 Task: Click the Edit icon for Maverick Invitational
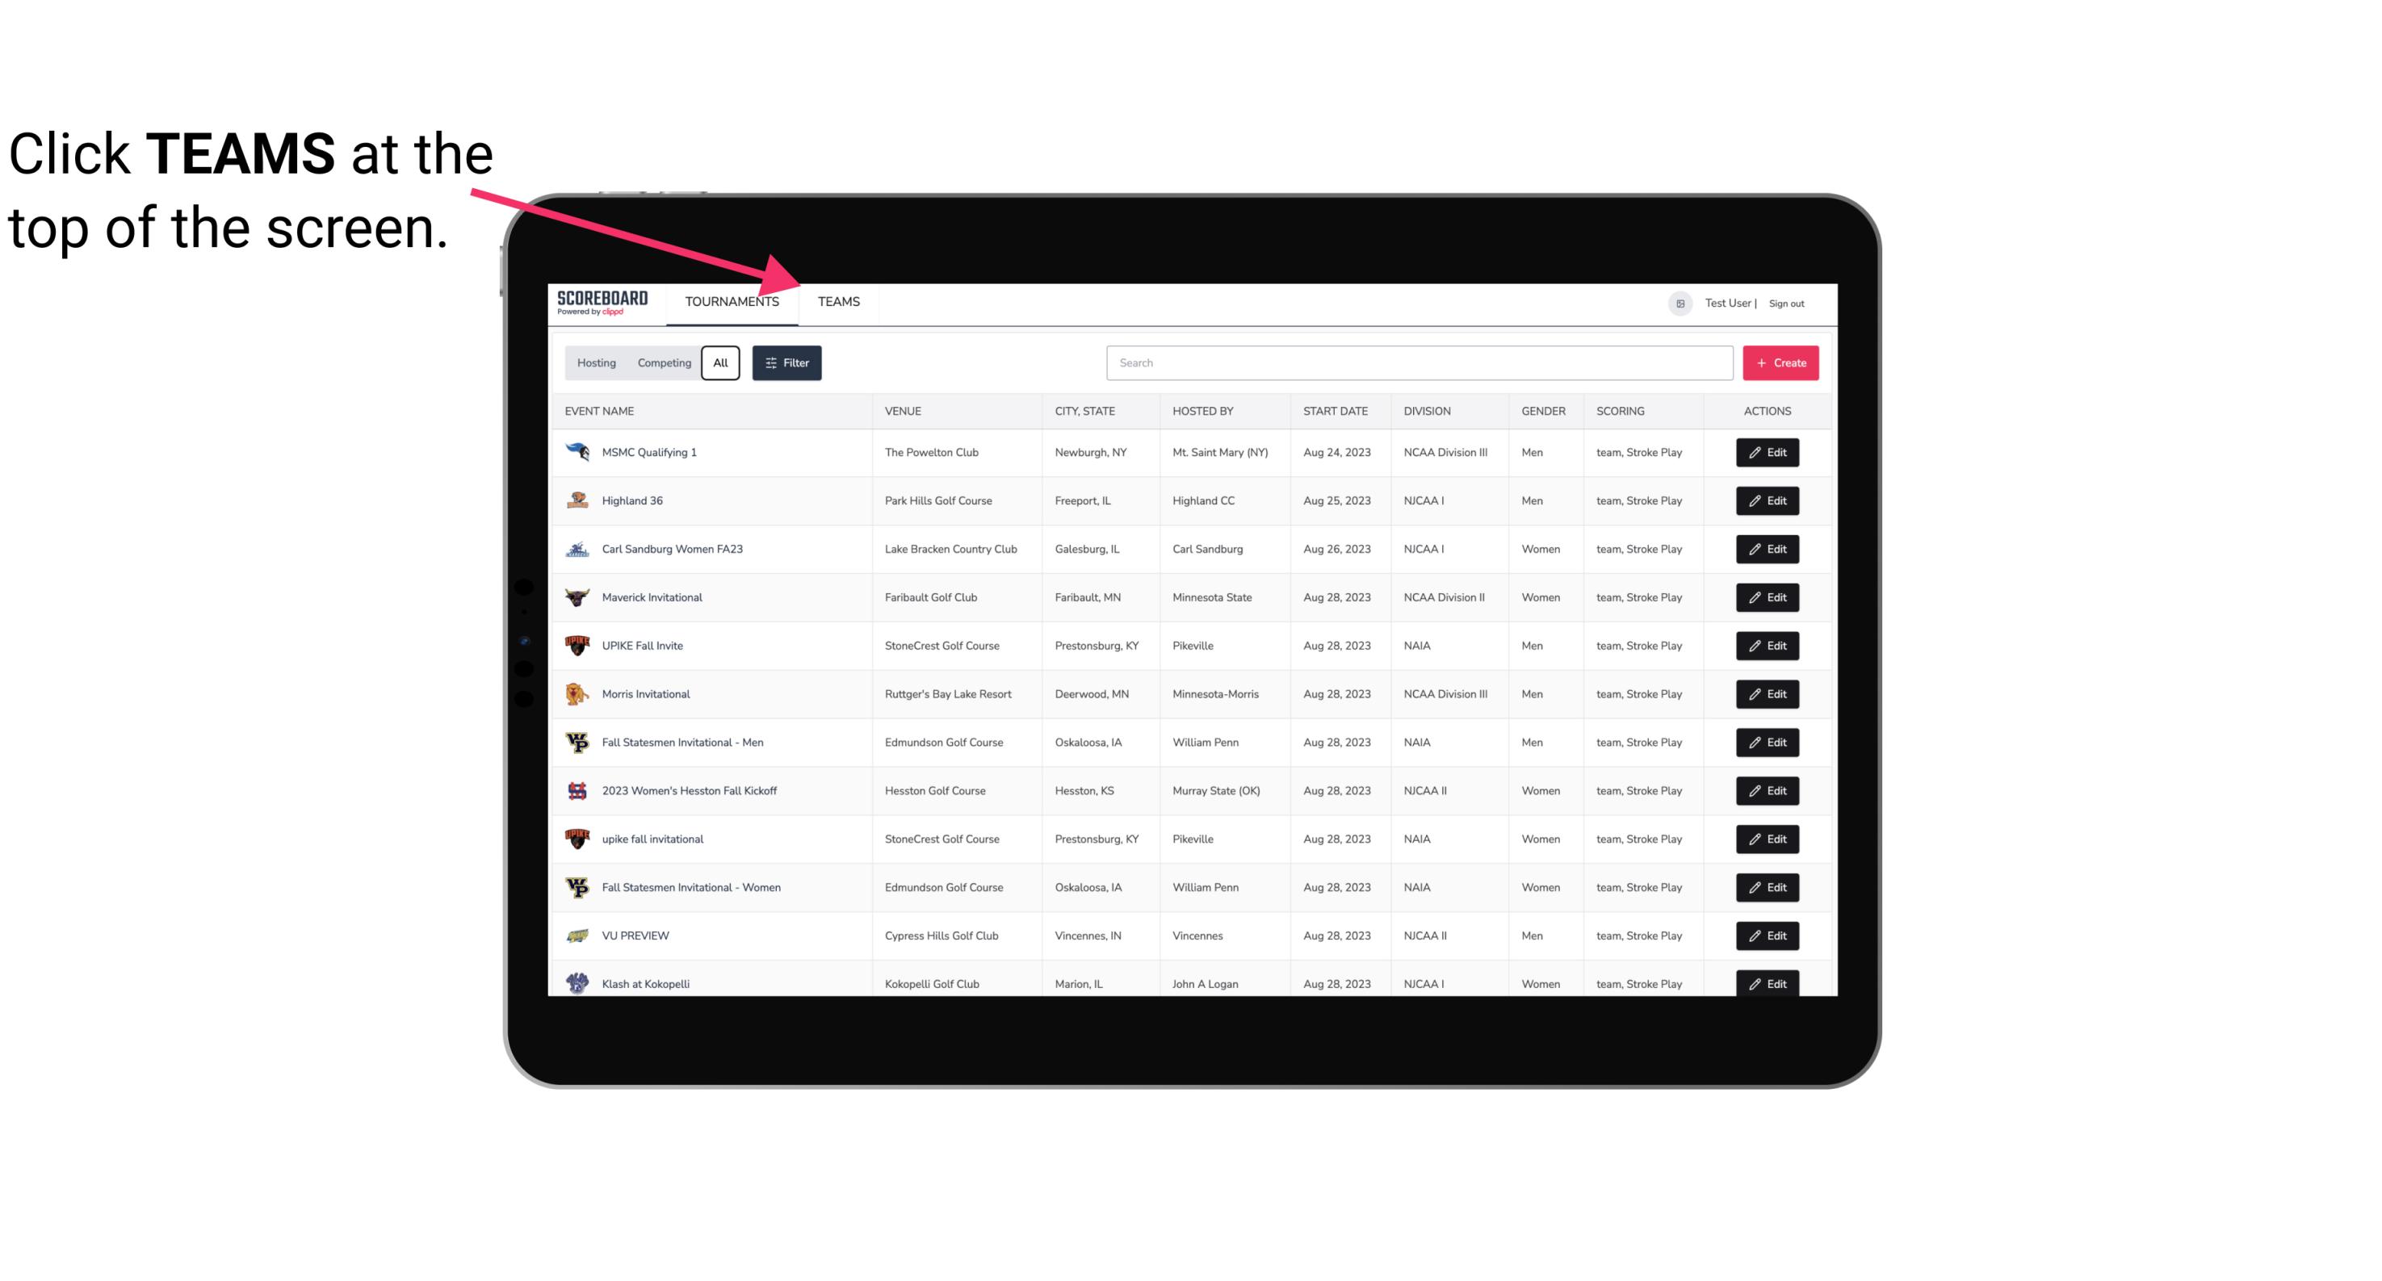point(1767,597)
